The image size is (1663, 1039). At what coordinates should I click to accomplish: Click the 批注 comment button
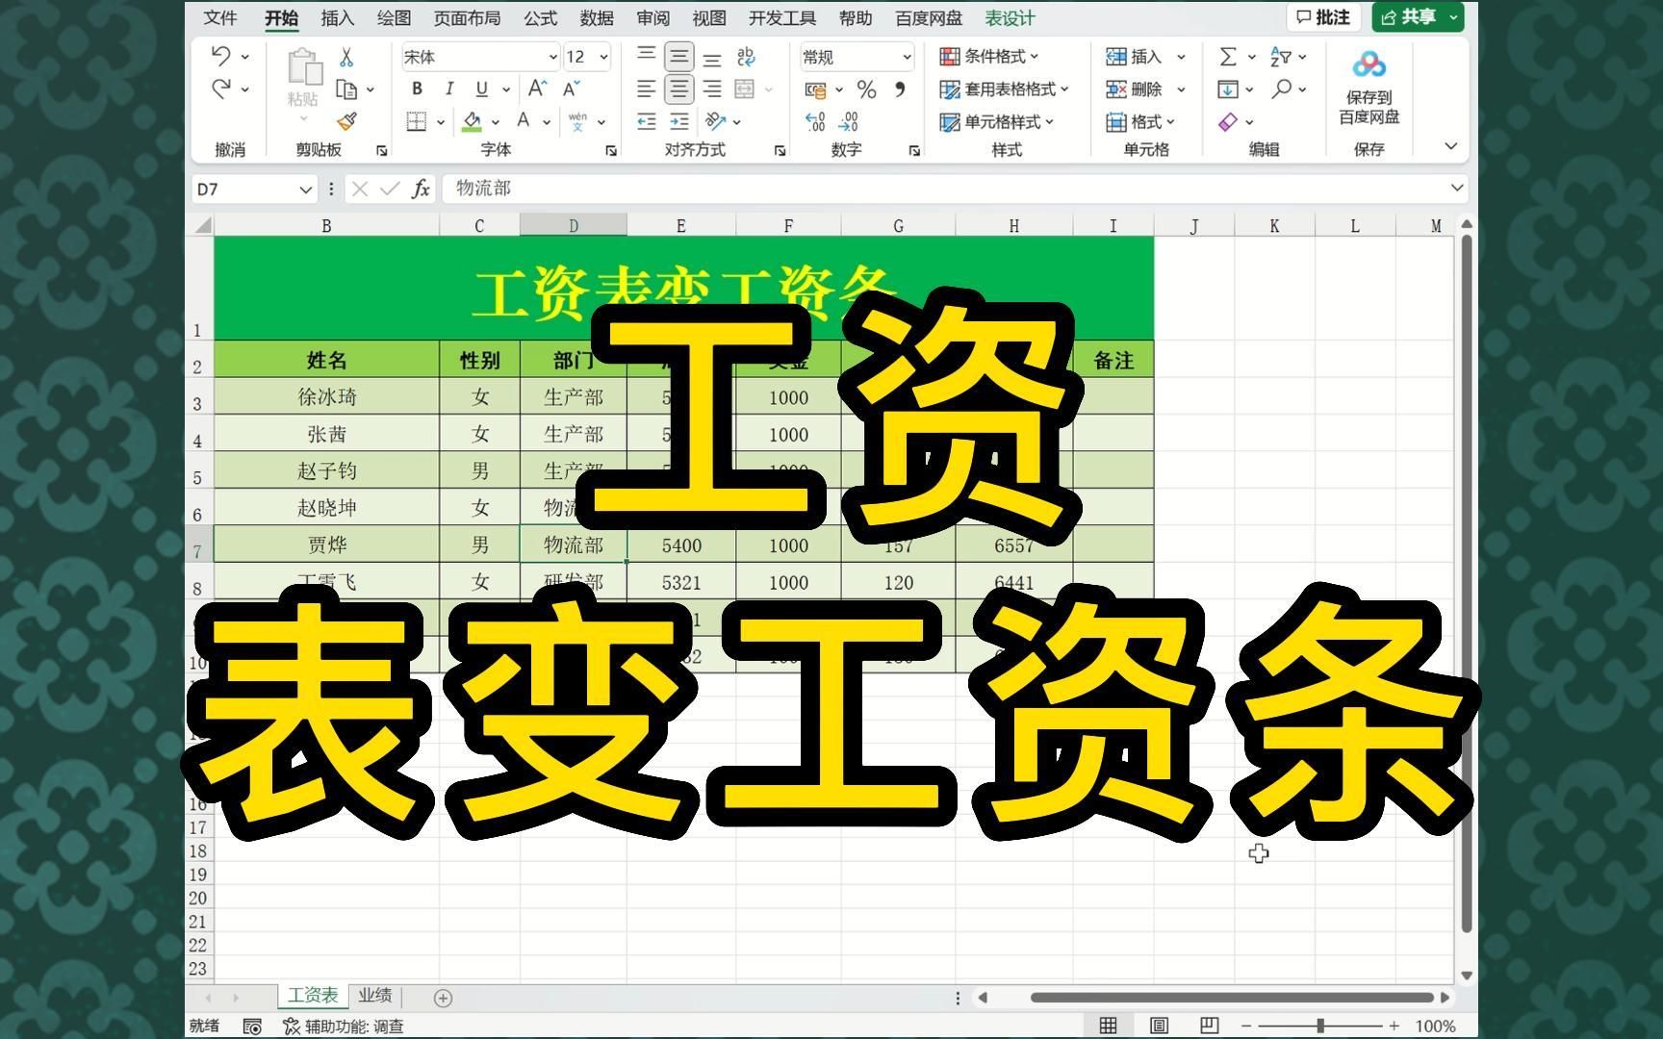[1322, 16]
